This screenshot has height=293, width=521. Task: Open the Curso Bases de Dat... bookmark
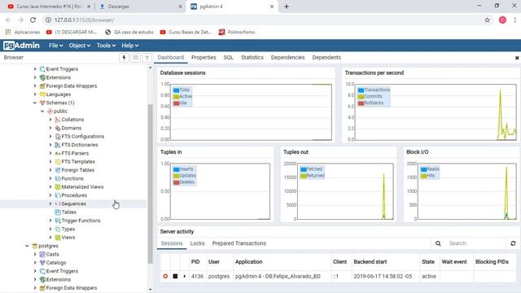[186, 33]
